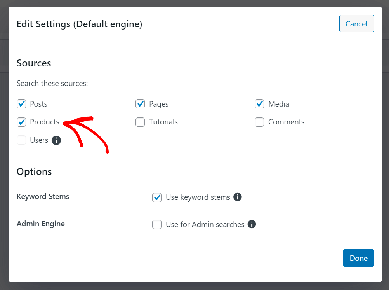The width and height of the screenshot is (389, 290).
Task: Disable the Use keyword stems checkbox
Action: [x=157, y=197]
